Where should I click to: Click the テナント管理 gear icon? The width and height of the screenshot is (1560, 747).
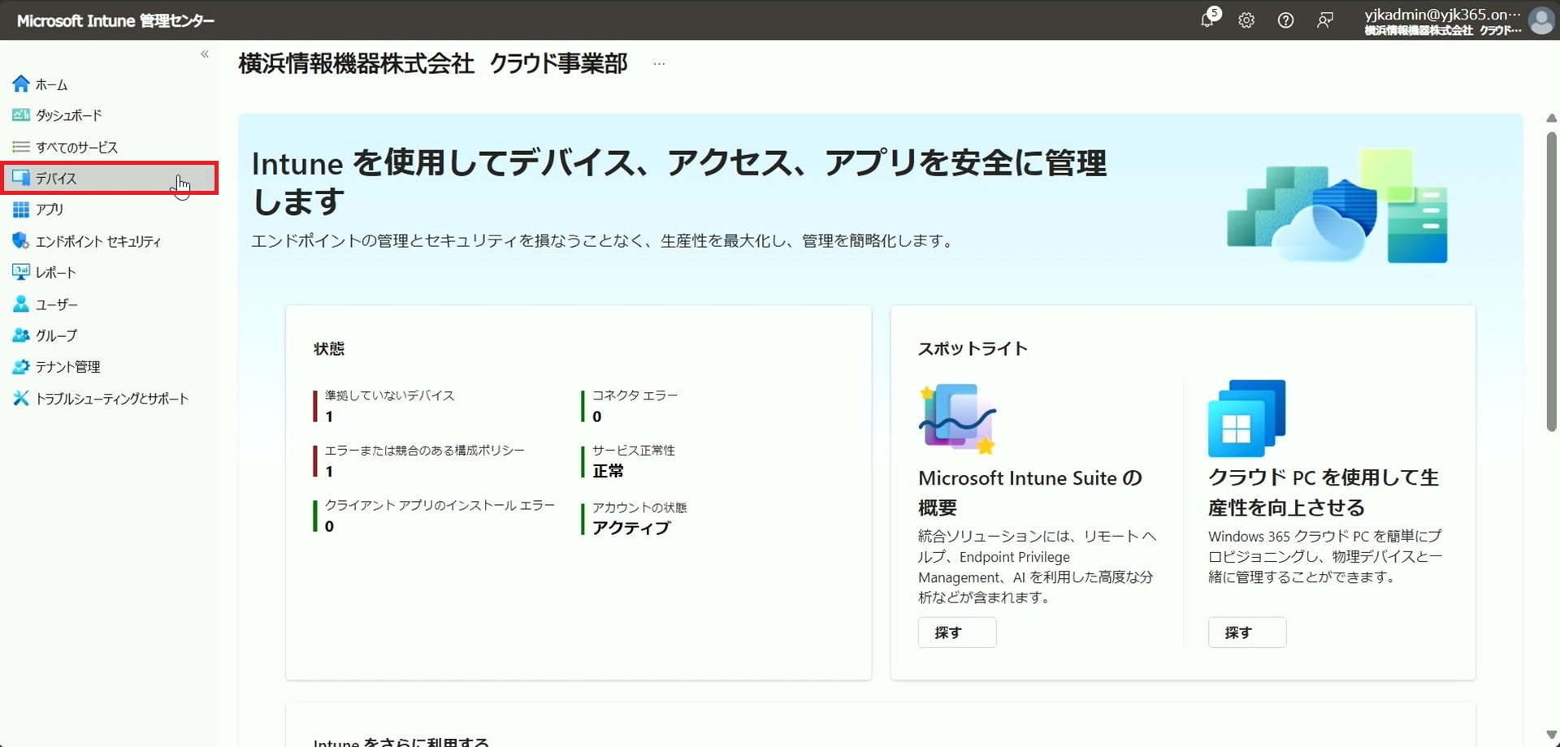21,367
